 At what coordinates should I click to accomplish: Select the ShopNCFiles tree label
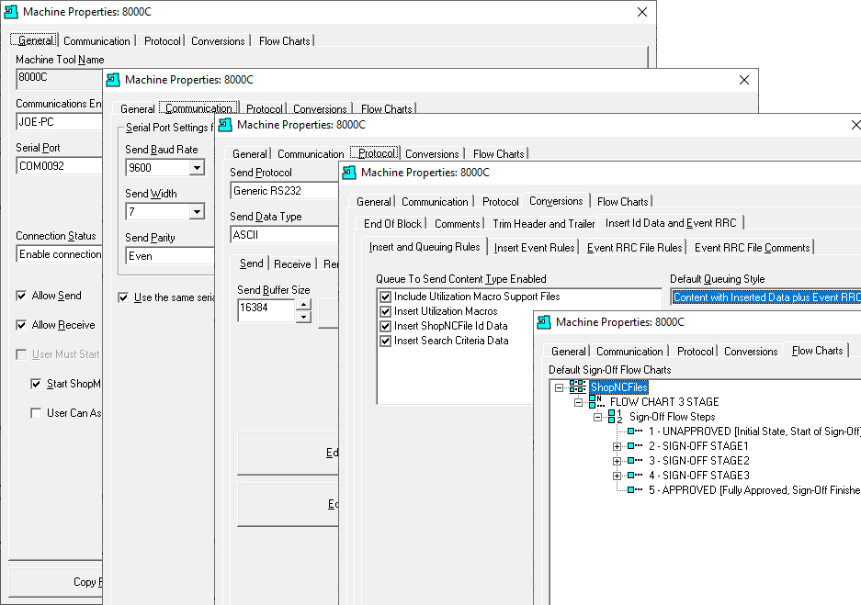tap(618, 387)
